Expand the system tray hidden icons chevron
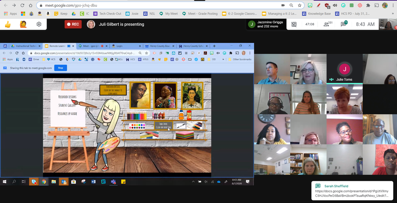 pyautogui.click(x=193, y=182)
